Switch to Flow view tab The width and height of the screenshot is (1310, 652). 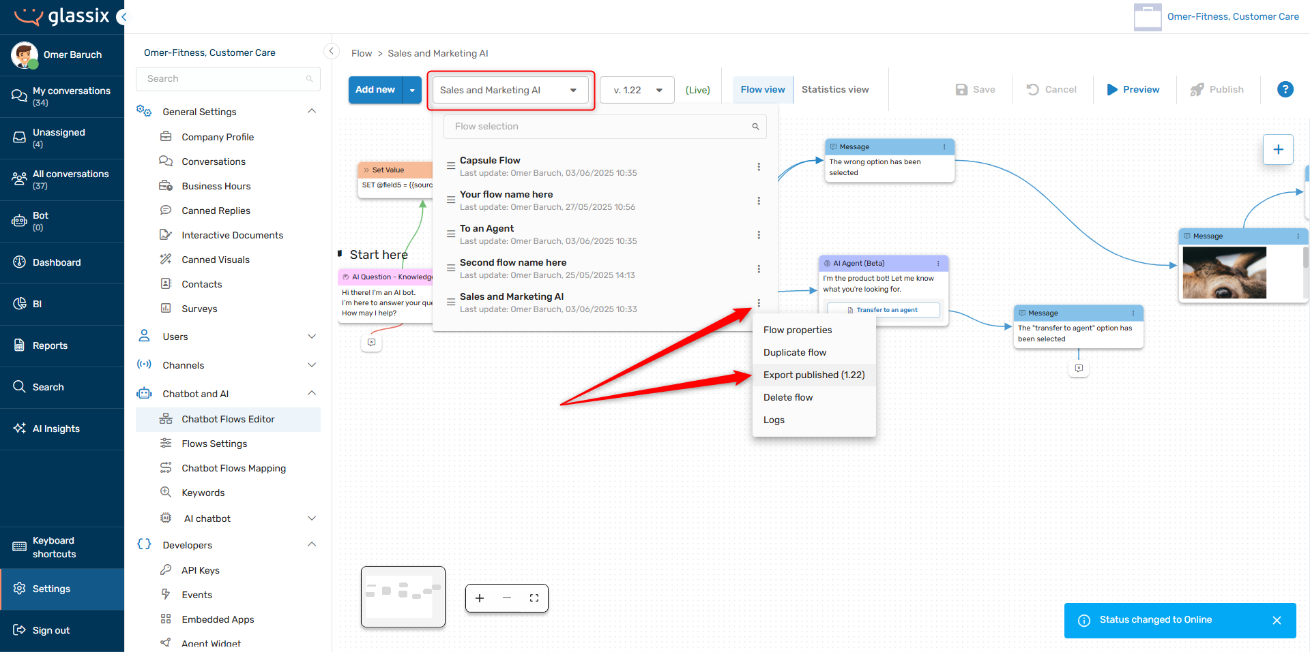[x=763, y=89]
